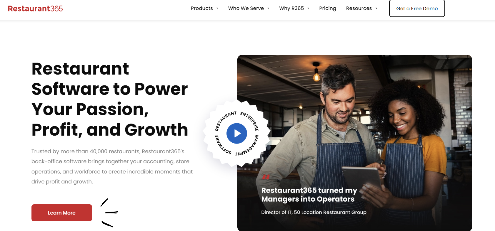The height and width of the screenshot is (231, 495).
Task: Click the Restaurant365 logo
Action: coord(35,9)
